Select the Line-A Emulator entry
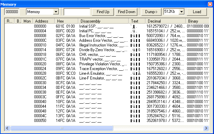 [x=101, y=73]
